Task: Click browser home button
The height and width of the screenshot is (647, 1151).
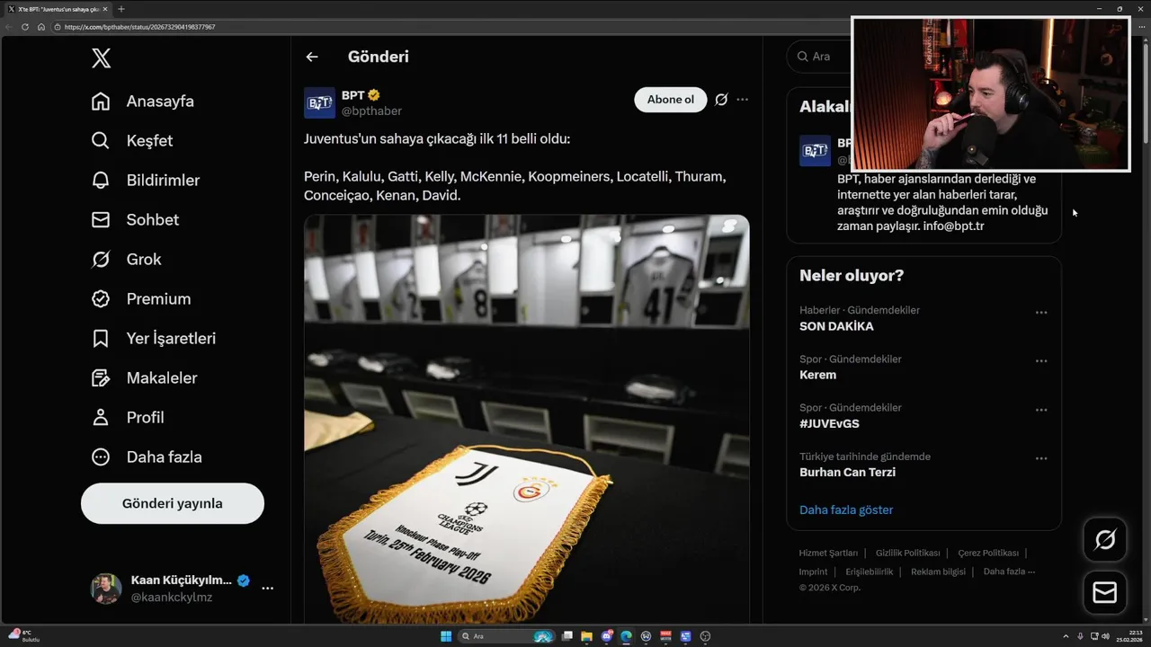Action: 41,27
